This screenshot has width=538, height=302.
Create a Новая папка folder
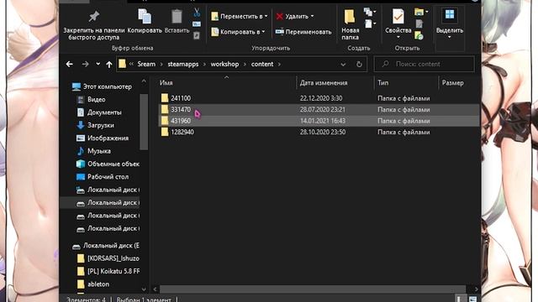350,24
